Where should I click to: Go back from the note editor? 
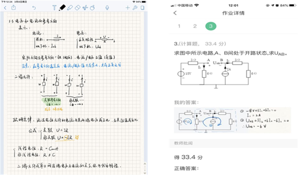pyautogui.click(x=5, y=7)
